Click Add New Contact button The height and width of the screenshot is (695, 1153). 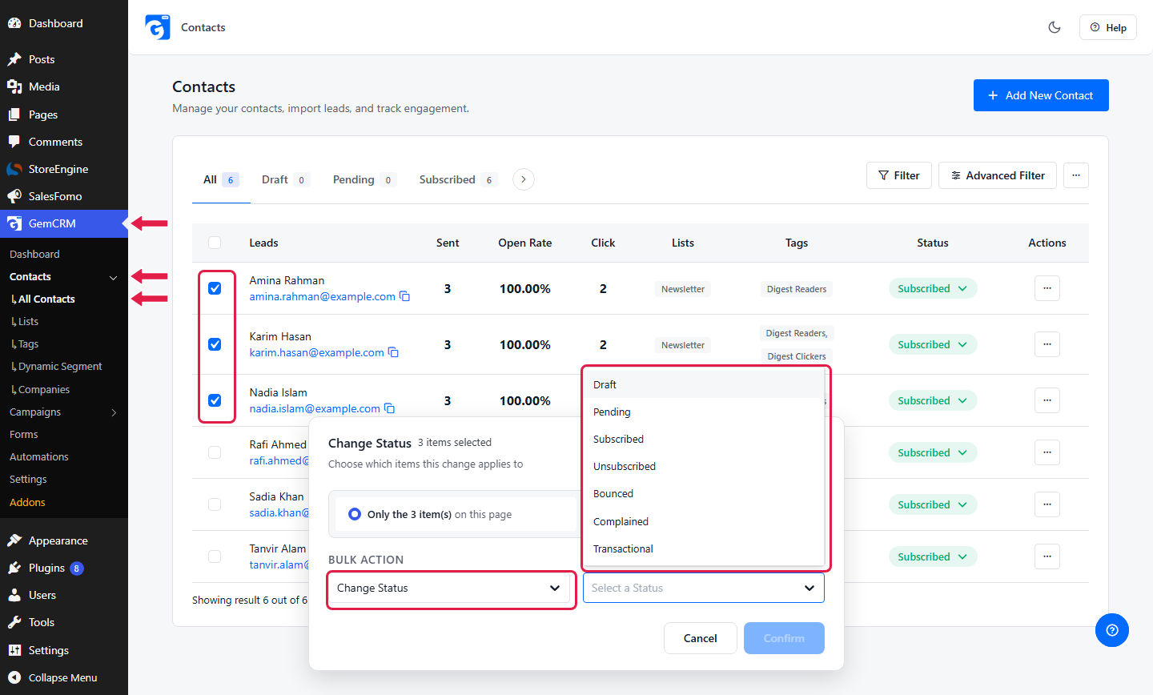1041,95
